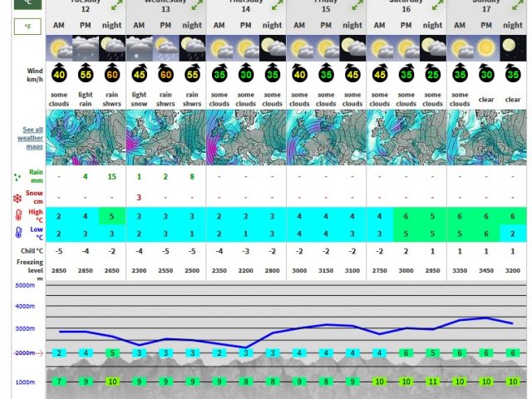Click Tuesday night rain showers weather icon
Image resolution: width=532 pixels, height=399 pixels.
coord(112,48)
